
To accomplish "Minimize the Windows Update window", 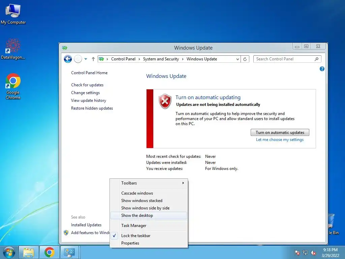I will [297, 46].
